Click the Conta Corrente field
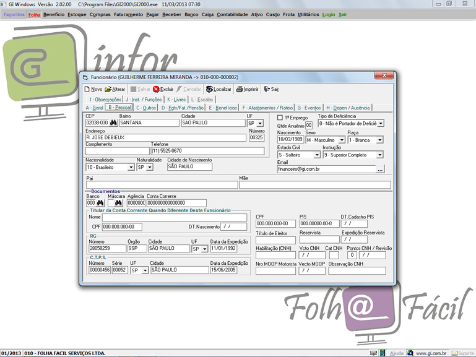Screen dimensions: 476x357 [x=176, y=203]
